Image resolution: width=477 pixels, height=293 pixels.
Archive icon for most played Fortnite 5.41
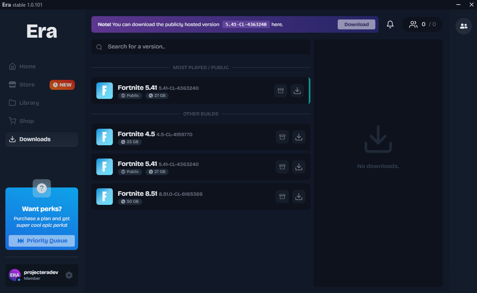tap(281, 91)
